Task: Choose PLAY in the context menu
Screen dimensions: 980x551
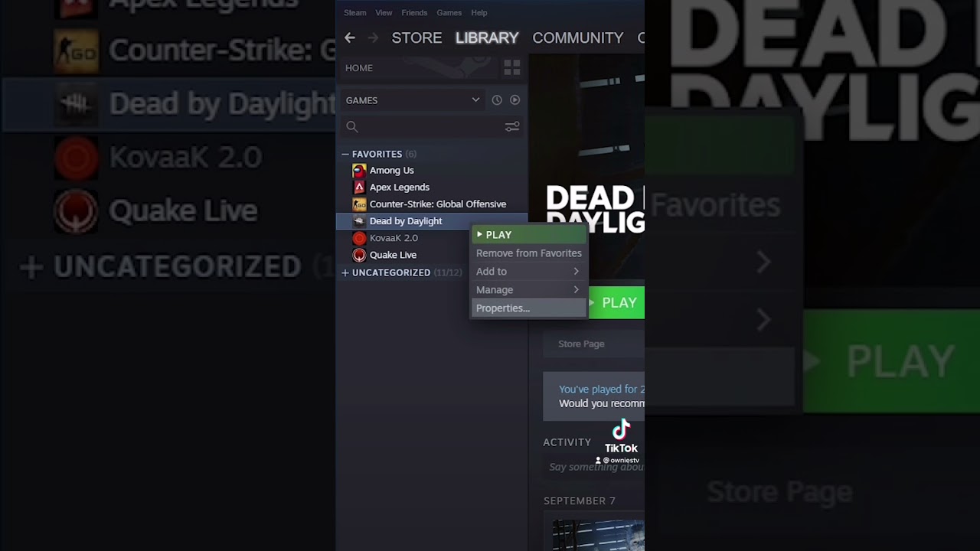Action: (529, 235)
